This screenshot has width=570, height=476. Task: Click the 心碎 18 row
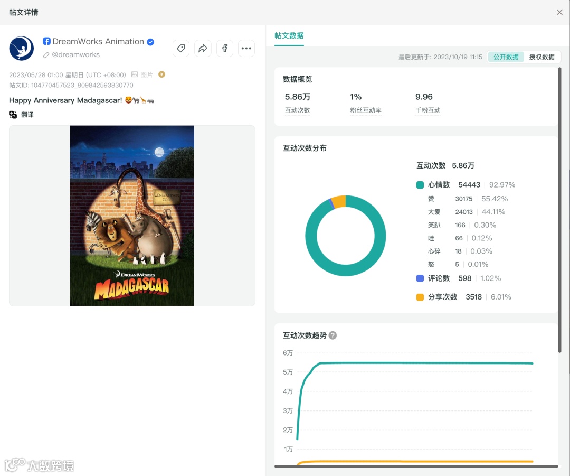coord(460,251)
